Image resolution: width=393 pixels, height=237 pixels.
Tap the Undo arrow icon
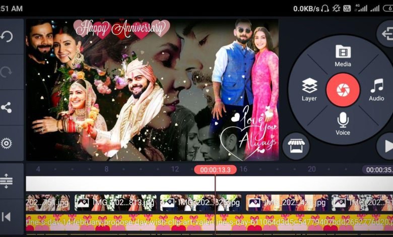click(x=7, y=36)
